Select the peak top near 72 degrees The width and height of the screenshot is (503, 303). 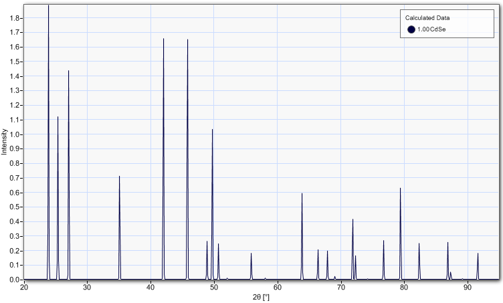353,220
